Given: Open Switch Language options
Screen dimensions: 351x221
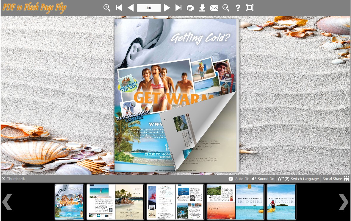Looking at the screenshot, I should 298,179.
